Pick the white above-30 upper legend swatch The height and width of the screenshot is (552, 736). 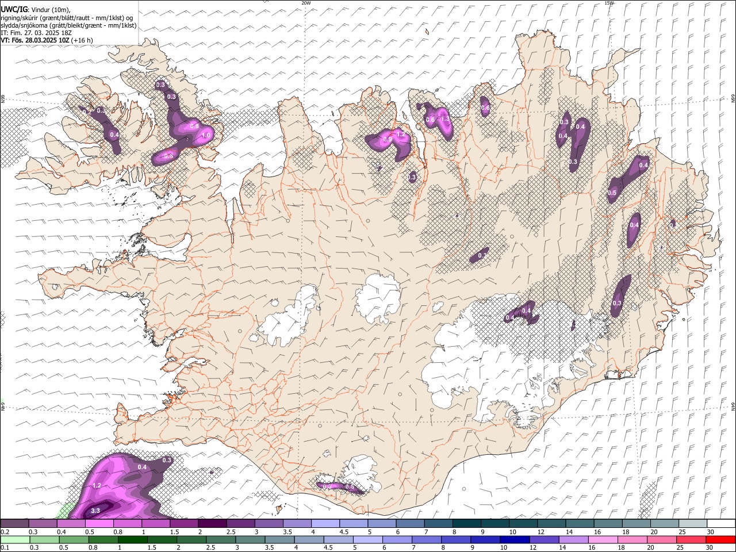click(x=721, y=523)
